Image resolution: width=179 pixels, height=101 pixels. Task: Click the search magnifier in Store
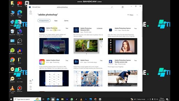(x=112, y=7)
